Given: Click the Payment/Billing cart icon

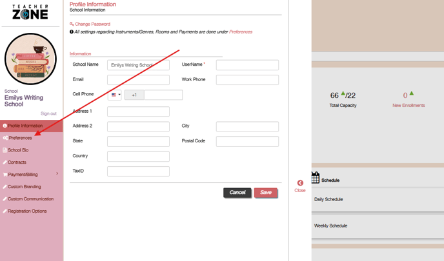Looking at the screenshot, I should pos(5,175).
